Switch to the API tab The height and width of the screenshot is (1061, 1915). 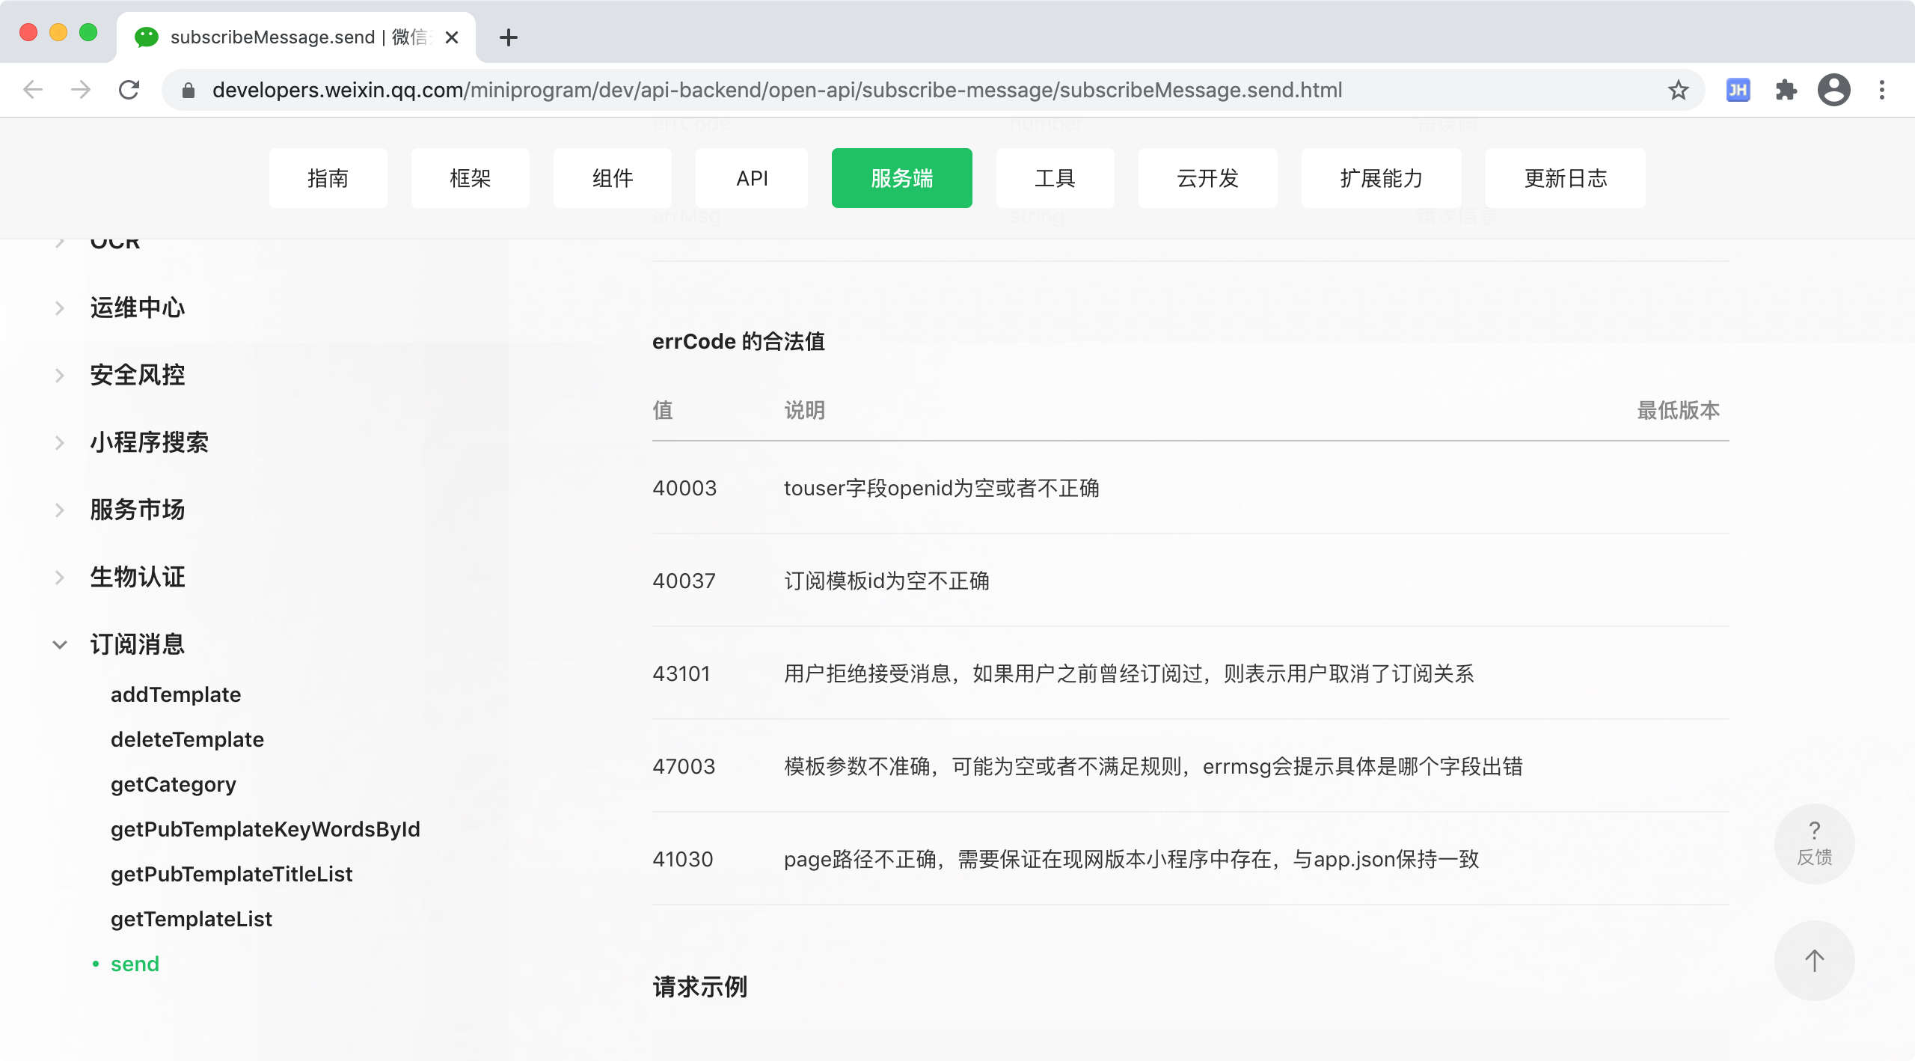tap(752, 178)
